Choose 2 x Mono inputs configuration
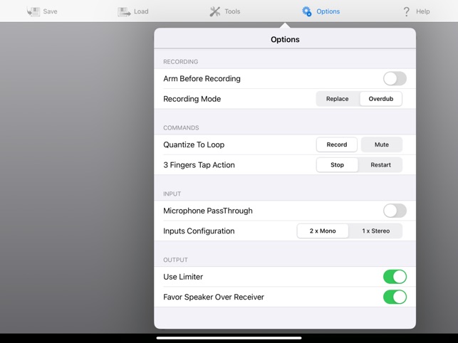This screenshot has height=343, width=458. (323, 231)
